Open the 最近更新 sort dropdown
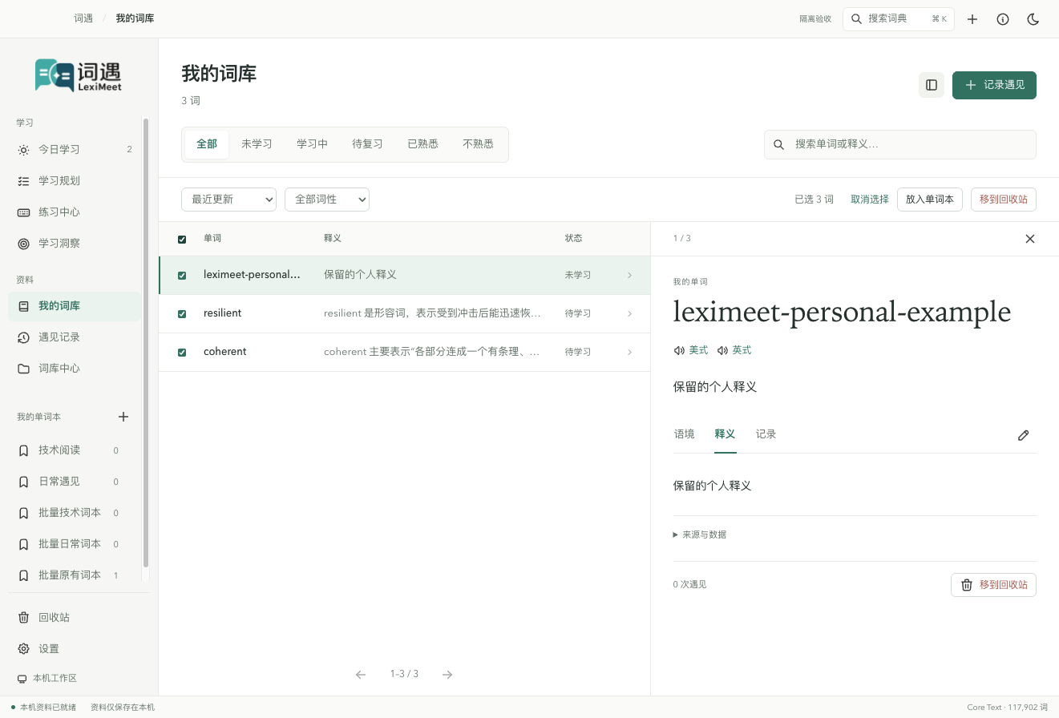 pyautogui.click(x=229, y=200)
